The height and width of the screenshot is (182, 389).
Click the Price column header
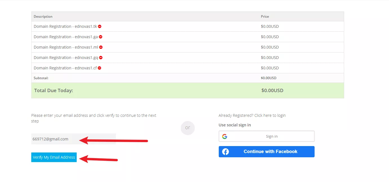coord(265,17)
